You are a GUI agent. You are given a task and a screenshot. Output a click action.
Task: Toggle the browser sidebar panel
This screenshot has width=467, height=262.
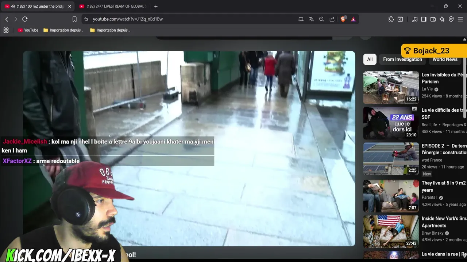pos(424,19)
